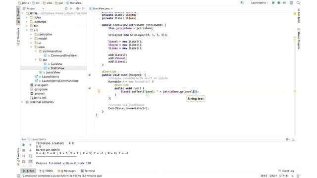Collapse the gui package

click(x=36, y=60)
